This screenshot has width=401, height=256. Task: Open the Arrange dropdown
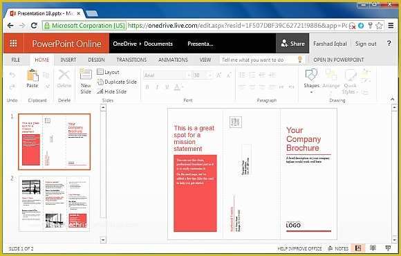[x=331, y=80]
